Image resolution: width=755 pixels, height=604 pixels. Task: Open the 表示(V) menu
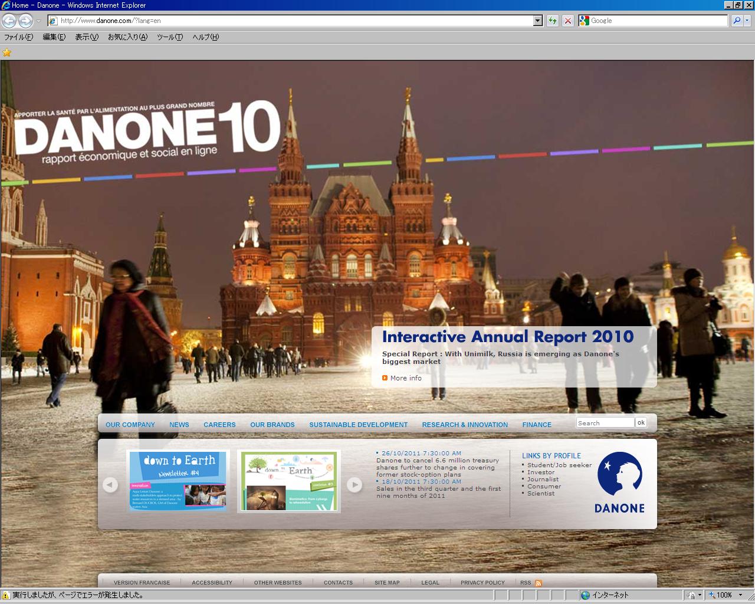coord(87,37)
